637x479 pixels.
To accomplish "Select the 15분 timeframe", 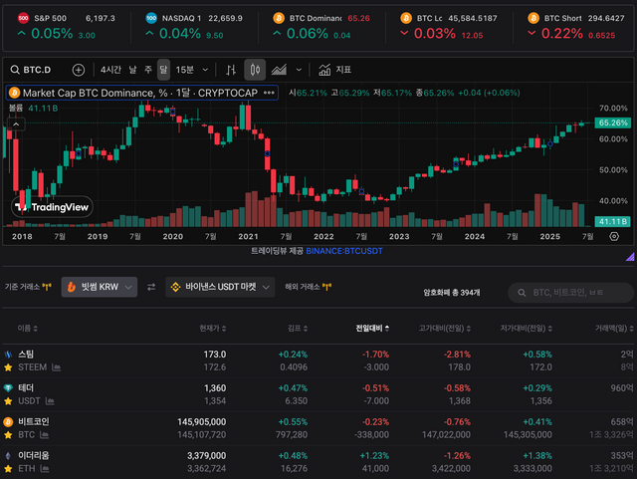I will pyautogui.click(x=185, y=70).
